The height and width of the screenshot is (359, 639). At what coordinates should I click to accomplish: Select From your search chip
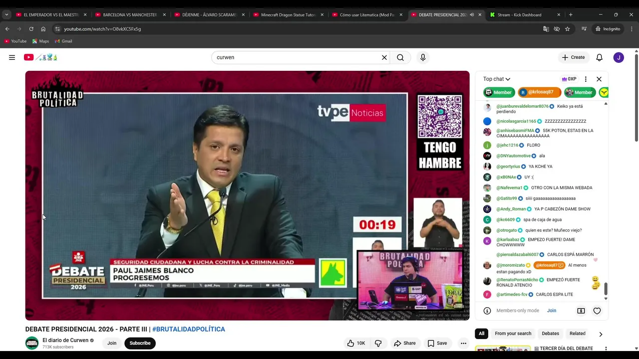[513, 334]
